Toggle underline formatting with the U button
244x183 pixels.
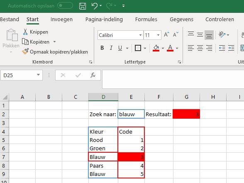pyautogui.click(x=120, y=48)
